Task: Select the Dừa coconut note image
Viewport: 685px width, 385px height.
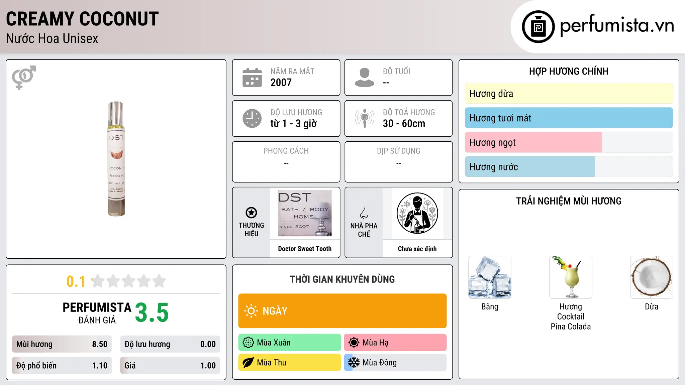Action: [652, 277]
